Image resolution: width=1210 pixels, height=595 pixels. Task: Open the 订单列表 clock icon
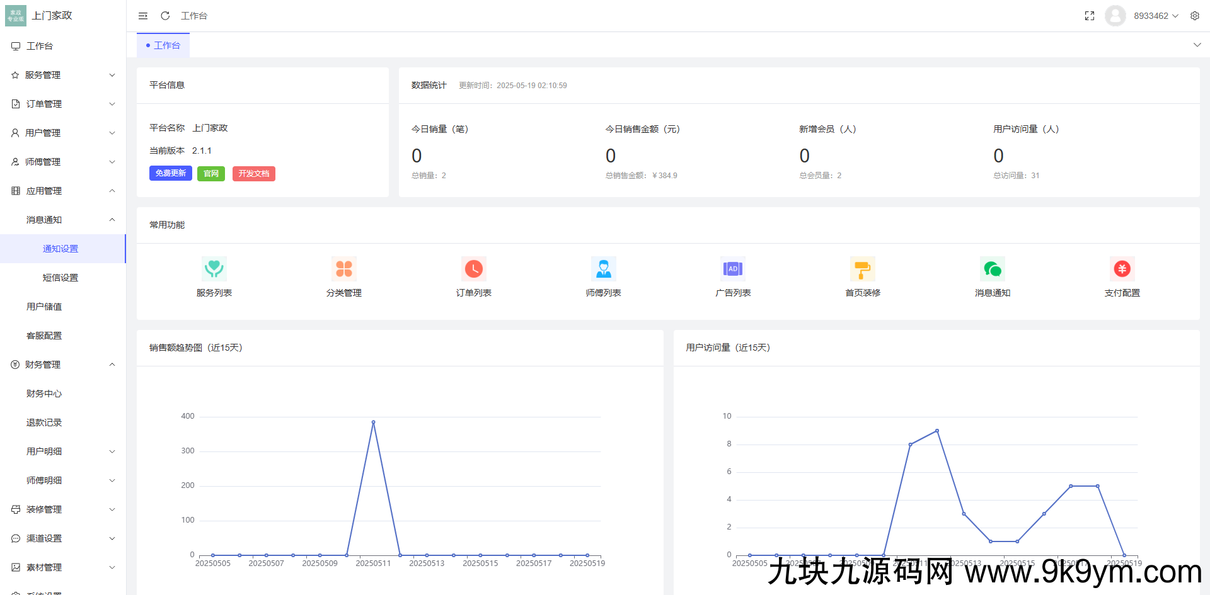[473, 269]
